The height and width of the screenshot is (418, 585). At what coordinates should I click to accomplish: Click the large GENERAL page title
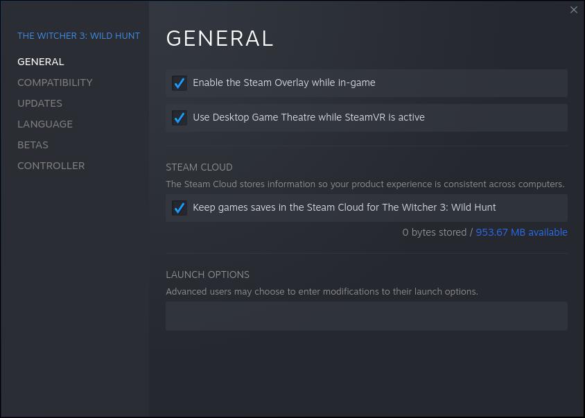coord(220,38)
